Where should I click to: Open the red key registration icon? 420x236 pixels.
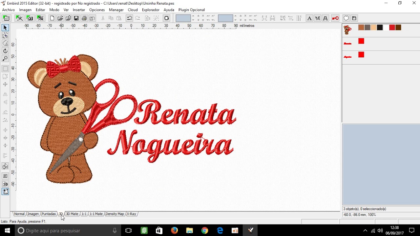click(335, 18)
